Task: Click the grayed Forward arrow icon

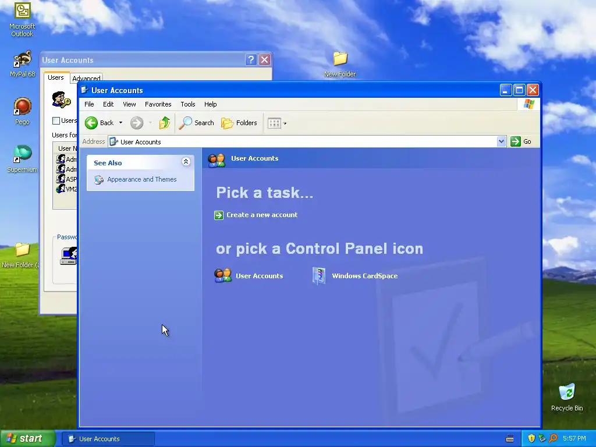Action: (137, 123)
